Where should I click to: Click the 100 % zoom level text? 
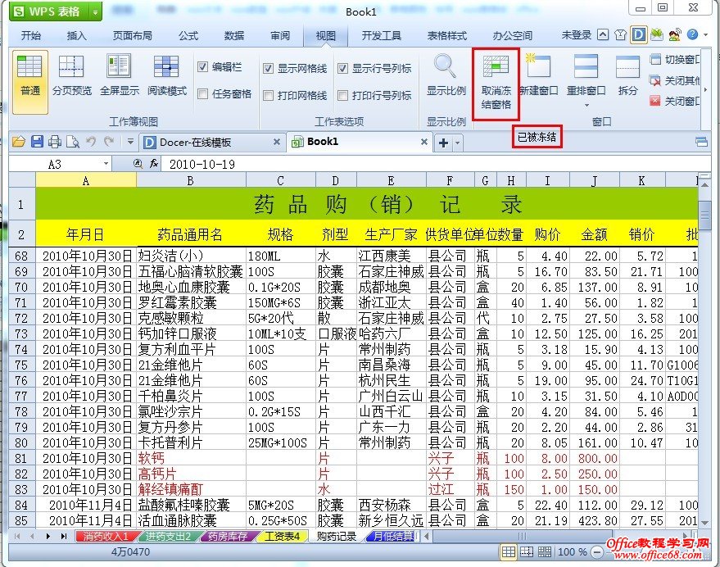point(572,551)
